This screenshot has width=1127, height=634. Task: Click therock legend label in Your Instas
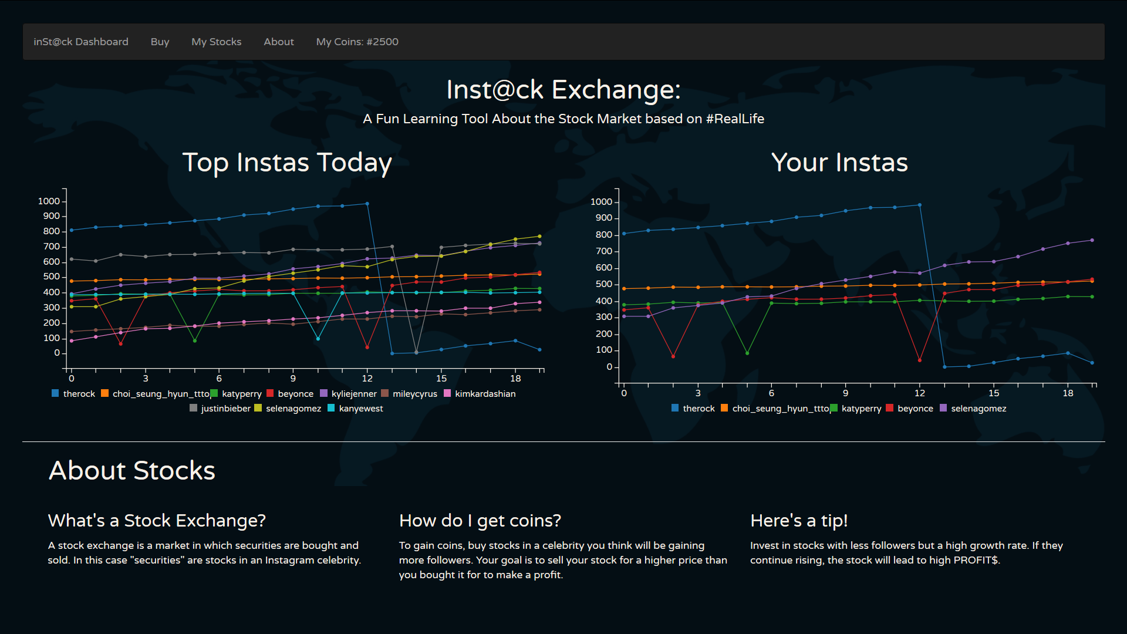(699, 409)
